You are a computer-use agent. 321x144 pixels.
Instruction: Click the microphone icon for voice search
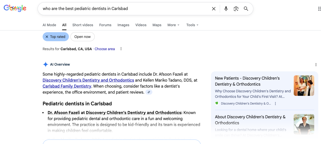click(x=226, y=8)
